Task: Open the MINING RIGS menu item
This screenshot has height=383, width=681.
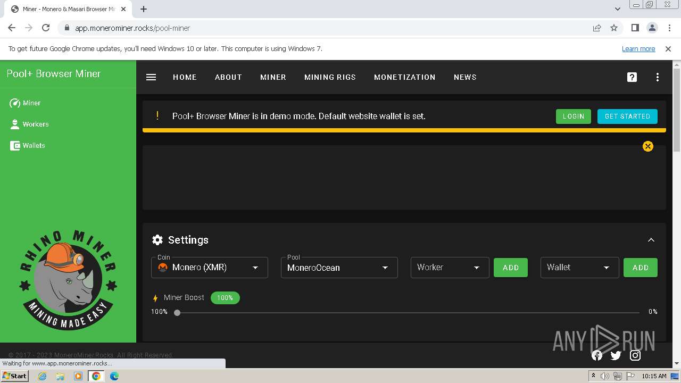Action: pos(330,77)
